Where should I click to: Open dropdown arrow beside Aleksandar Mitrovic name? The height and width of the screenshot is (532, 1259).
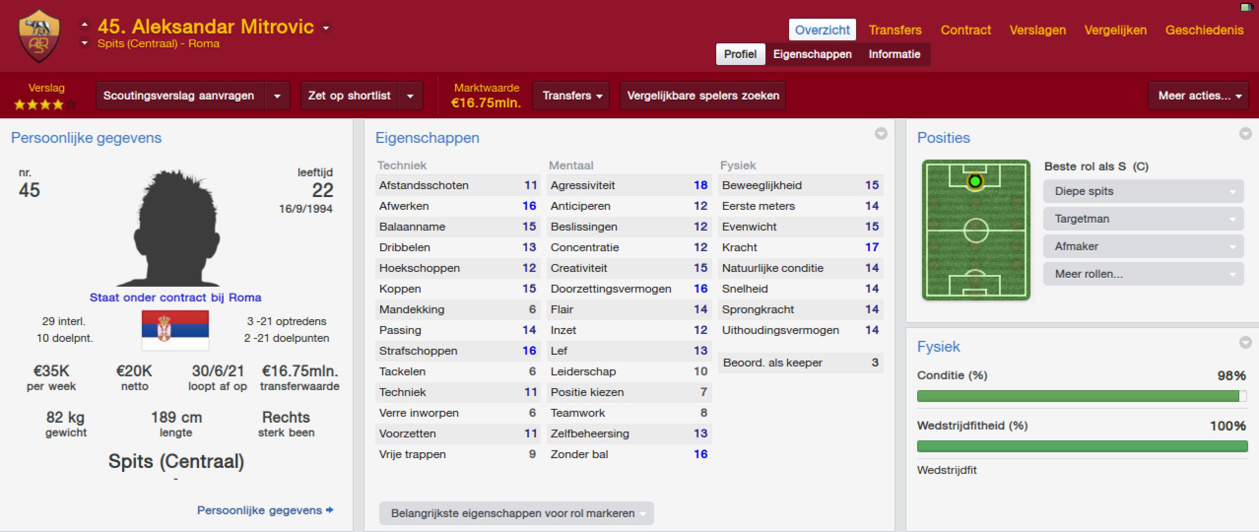point(326,28)
